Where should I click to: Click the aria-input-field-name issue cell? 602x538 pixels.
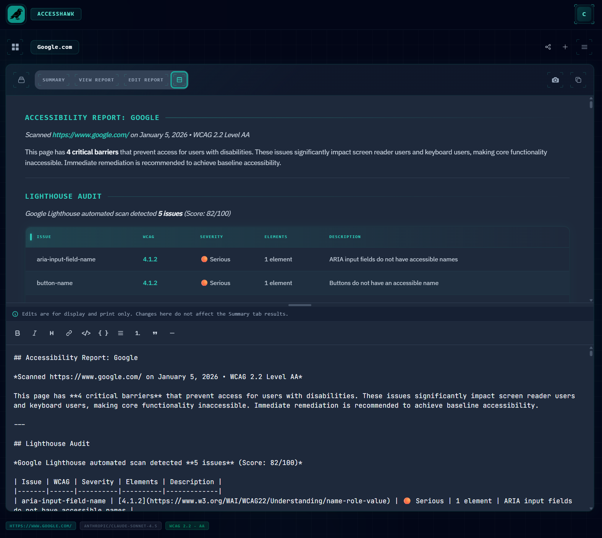pyautogui.click(x=66, y=259)
